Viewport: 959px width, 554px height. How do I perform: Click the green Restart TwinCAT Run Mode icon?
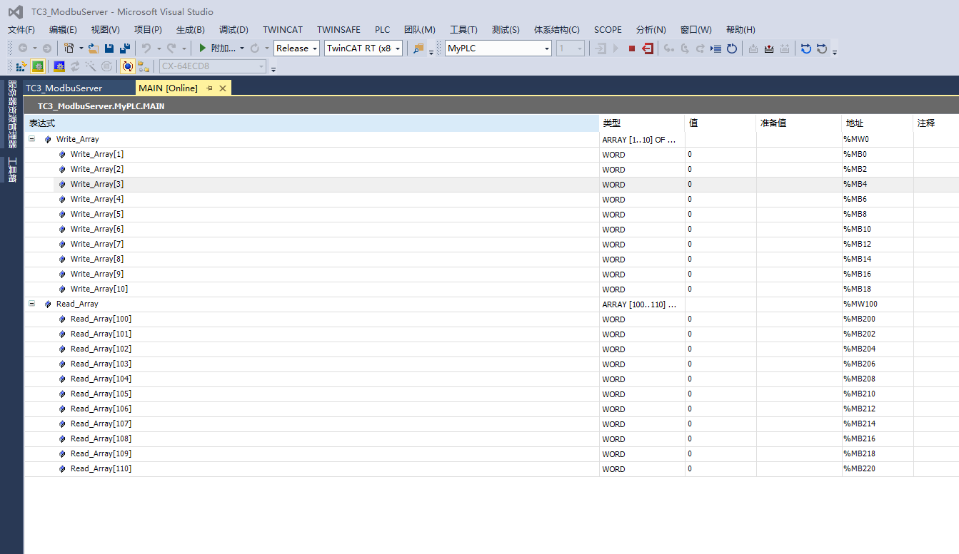tap(38, 66)
